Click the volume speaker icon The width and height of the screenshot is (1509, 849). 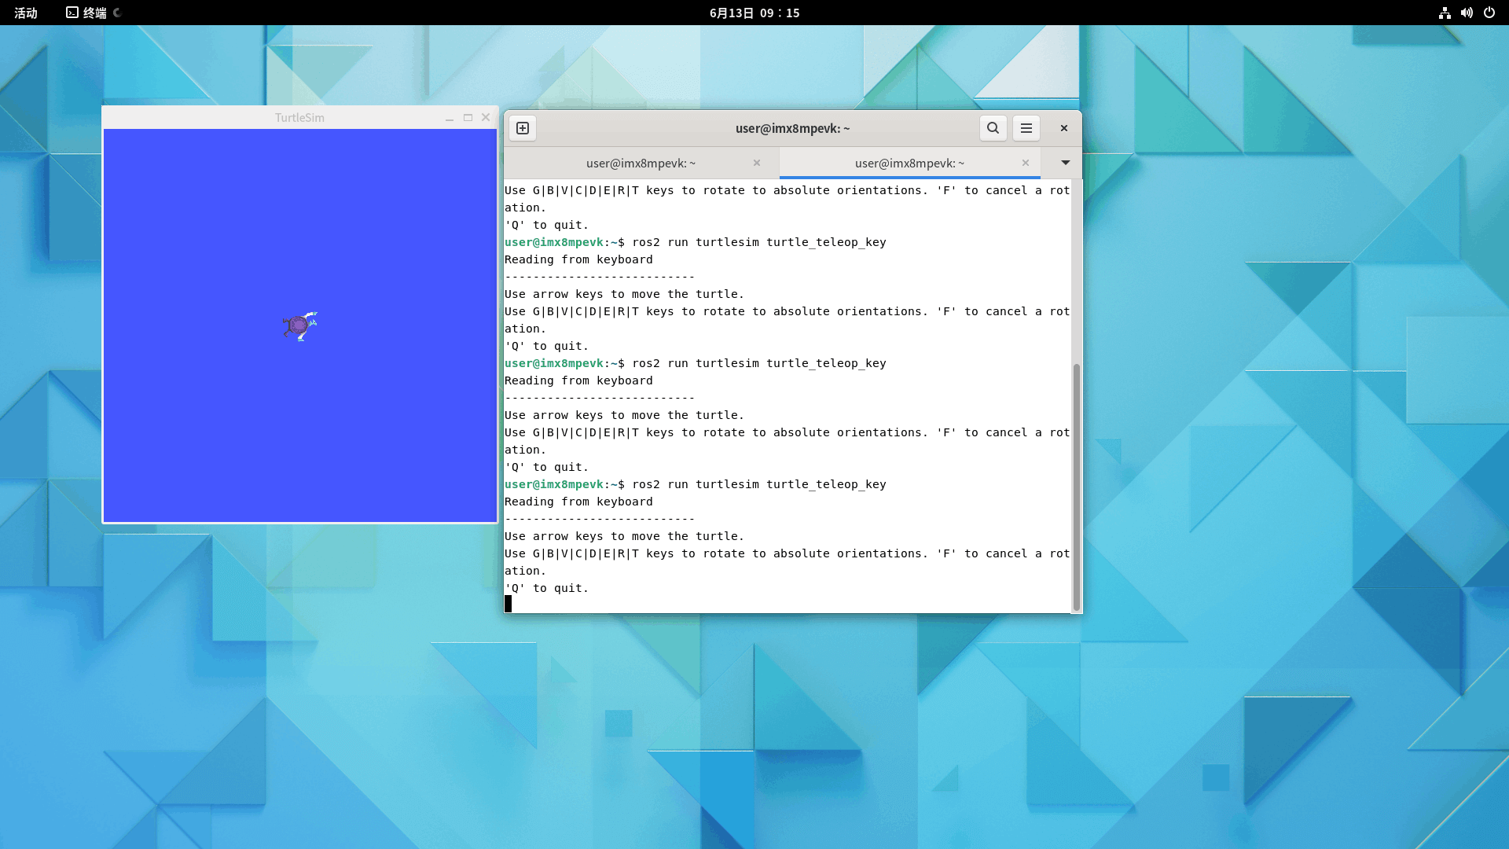[1467, 13]
